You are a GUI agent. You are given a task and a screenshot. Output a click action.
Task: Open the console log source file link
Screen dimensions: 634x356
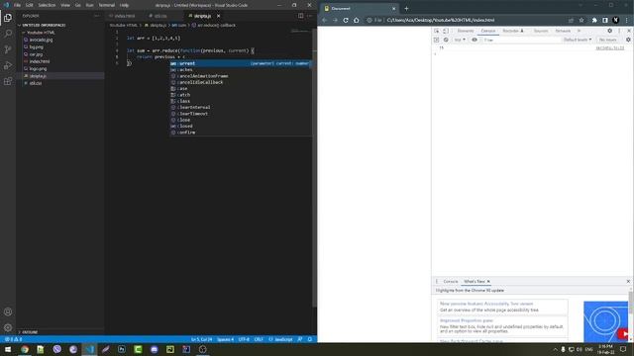610,48
